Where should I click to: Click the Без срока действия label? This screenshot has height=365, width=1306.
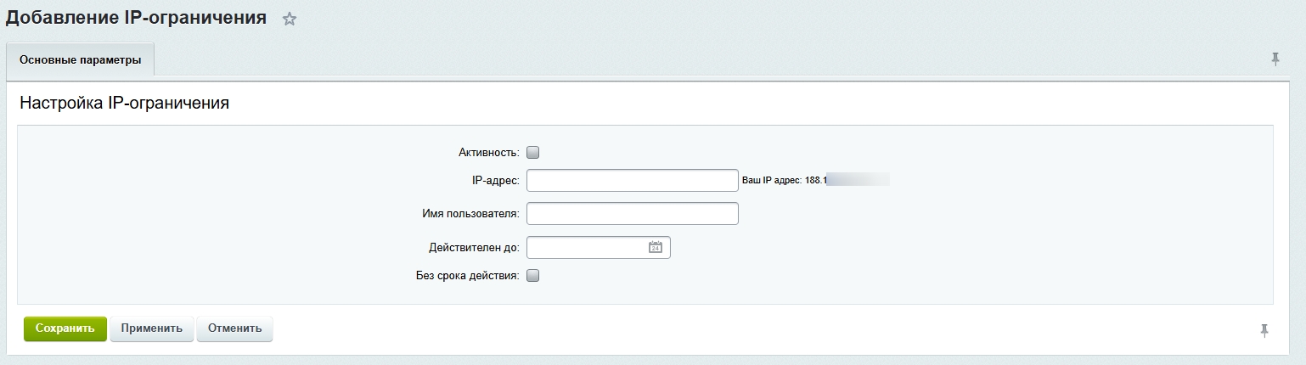tap(467, 276)
